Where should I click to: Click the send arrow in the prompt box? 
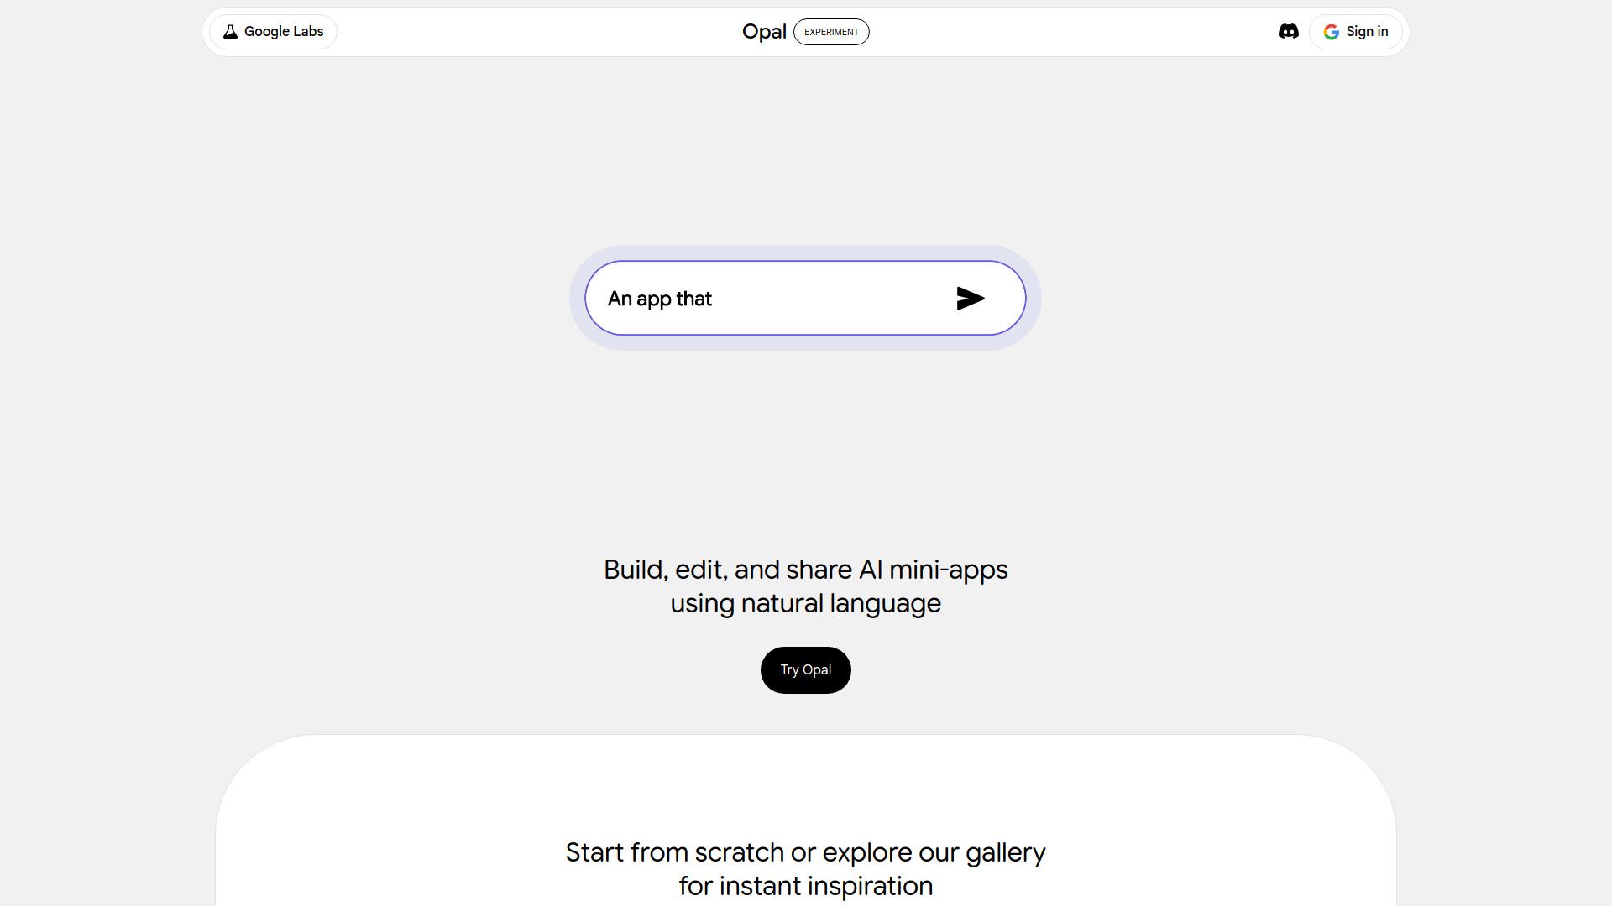[970, 299]
